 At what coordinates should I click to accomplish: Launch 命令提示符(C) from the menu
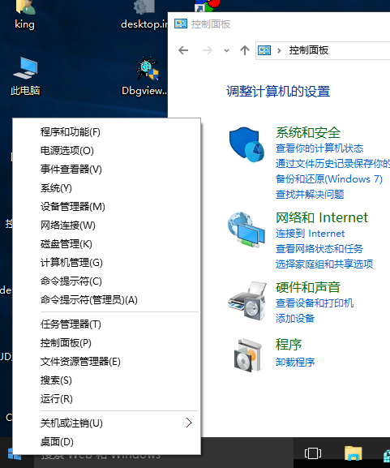click(x=106, y=281)
